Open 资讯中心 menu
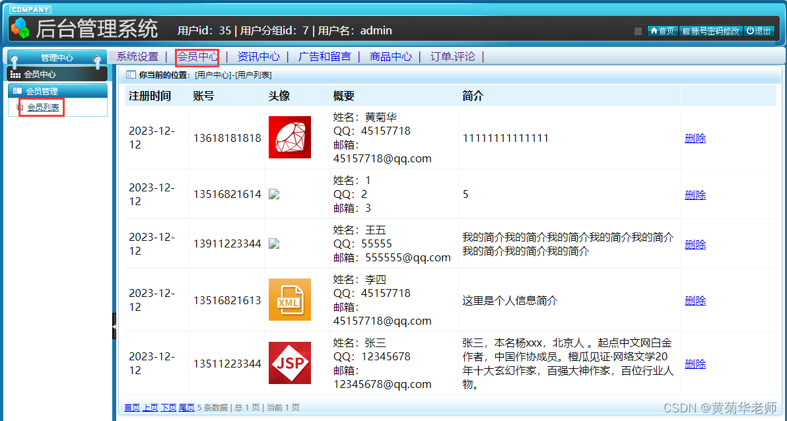The height and width of the screenshot is (421, 787). pos(259,57)
